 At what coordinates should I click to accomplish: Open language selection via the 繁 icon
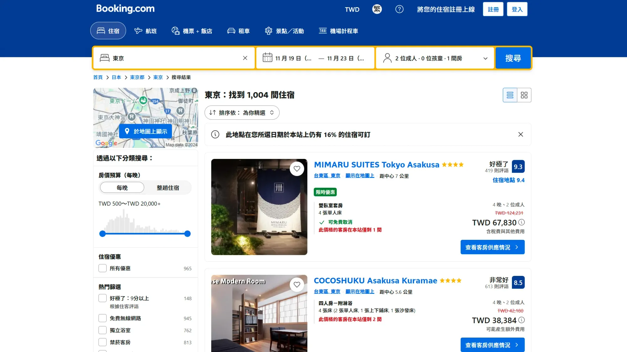377,9
